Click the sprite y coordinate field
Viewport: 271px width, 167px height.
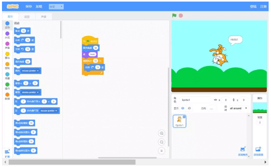tap(244, 100)
